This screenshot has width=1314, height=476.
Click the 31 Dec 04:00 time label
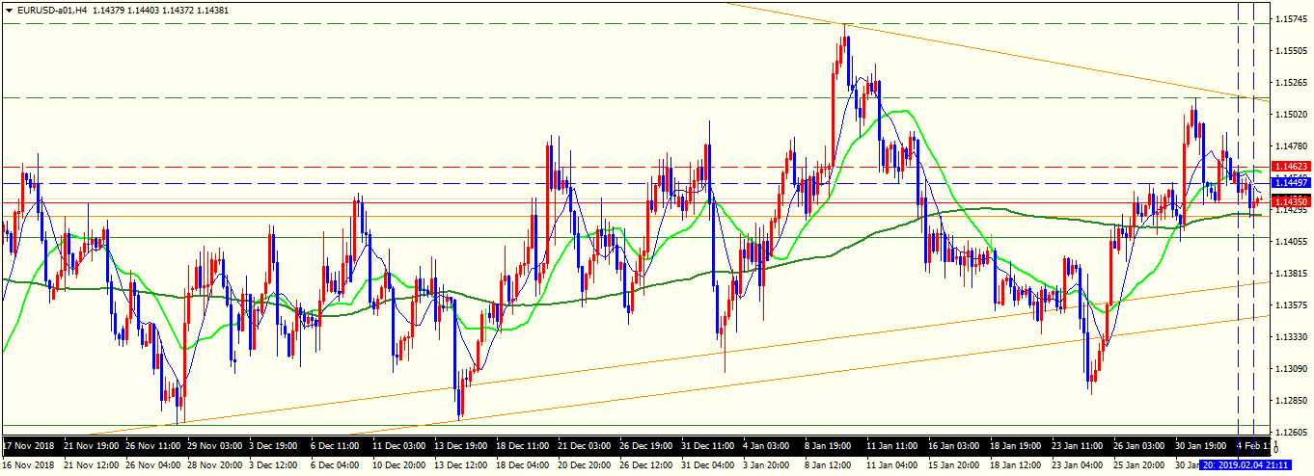707,464
